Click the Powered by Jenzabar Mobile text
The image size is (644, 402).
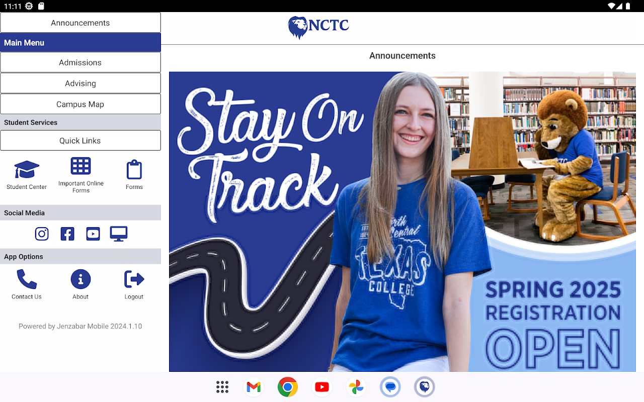pyautogui.click(x=80, y=326)
